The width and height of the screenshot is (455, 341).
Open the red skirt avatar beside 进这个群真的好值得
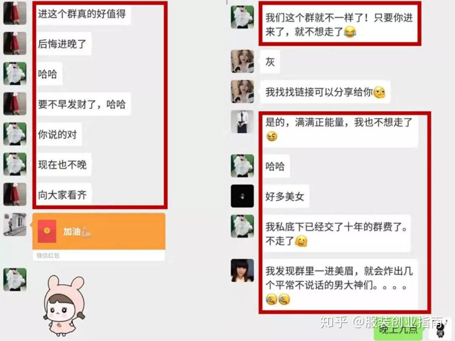[x=15, y=13]
